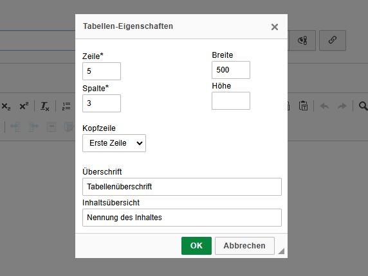Close the Tabellen-Eigenschaften dialog
Image resolution: width=368 pixels, height=276 pixels.
click(274, 27)
